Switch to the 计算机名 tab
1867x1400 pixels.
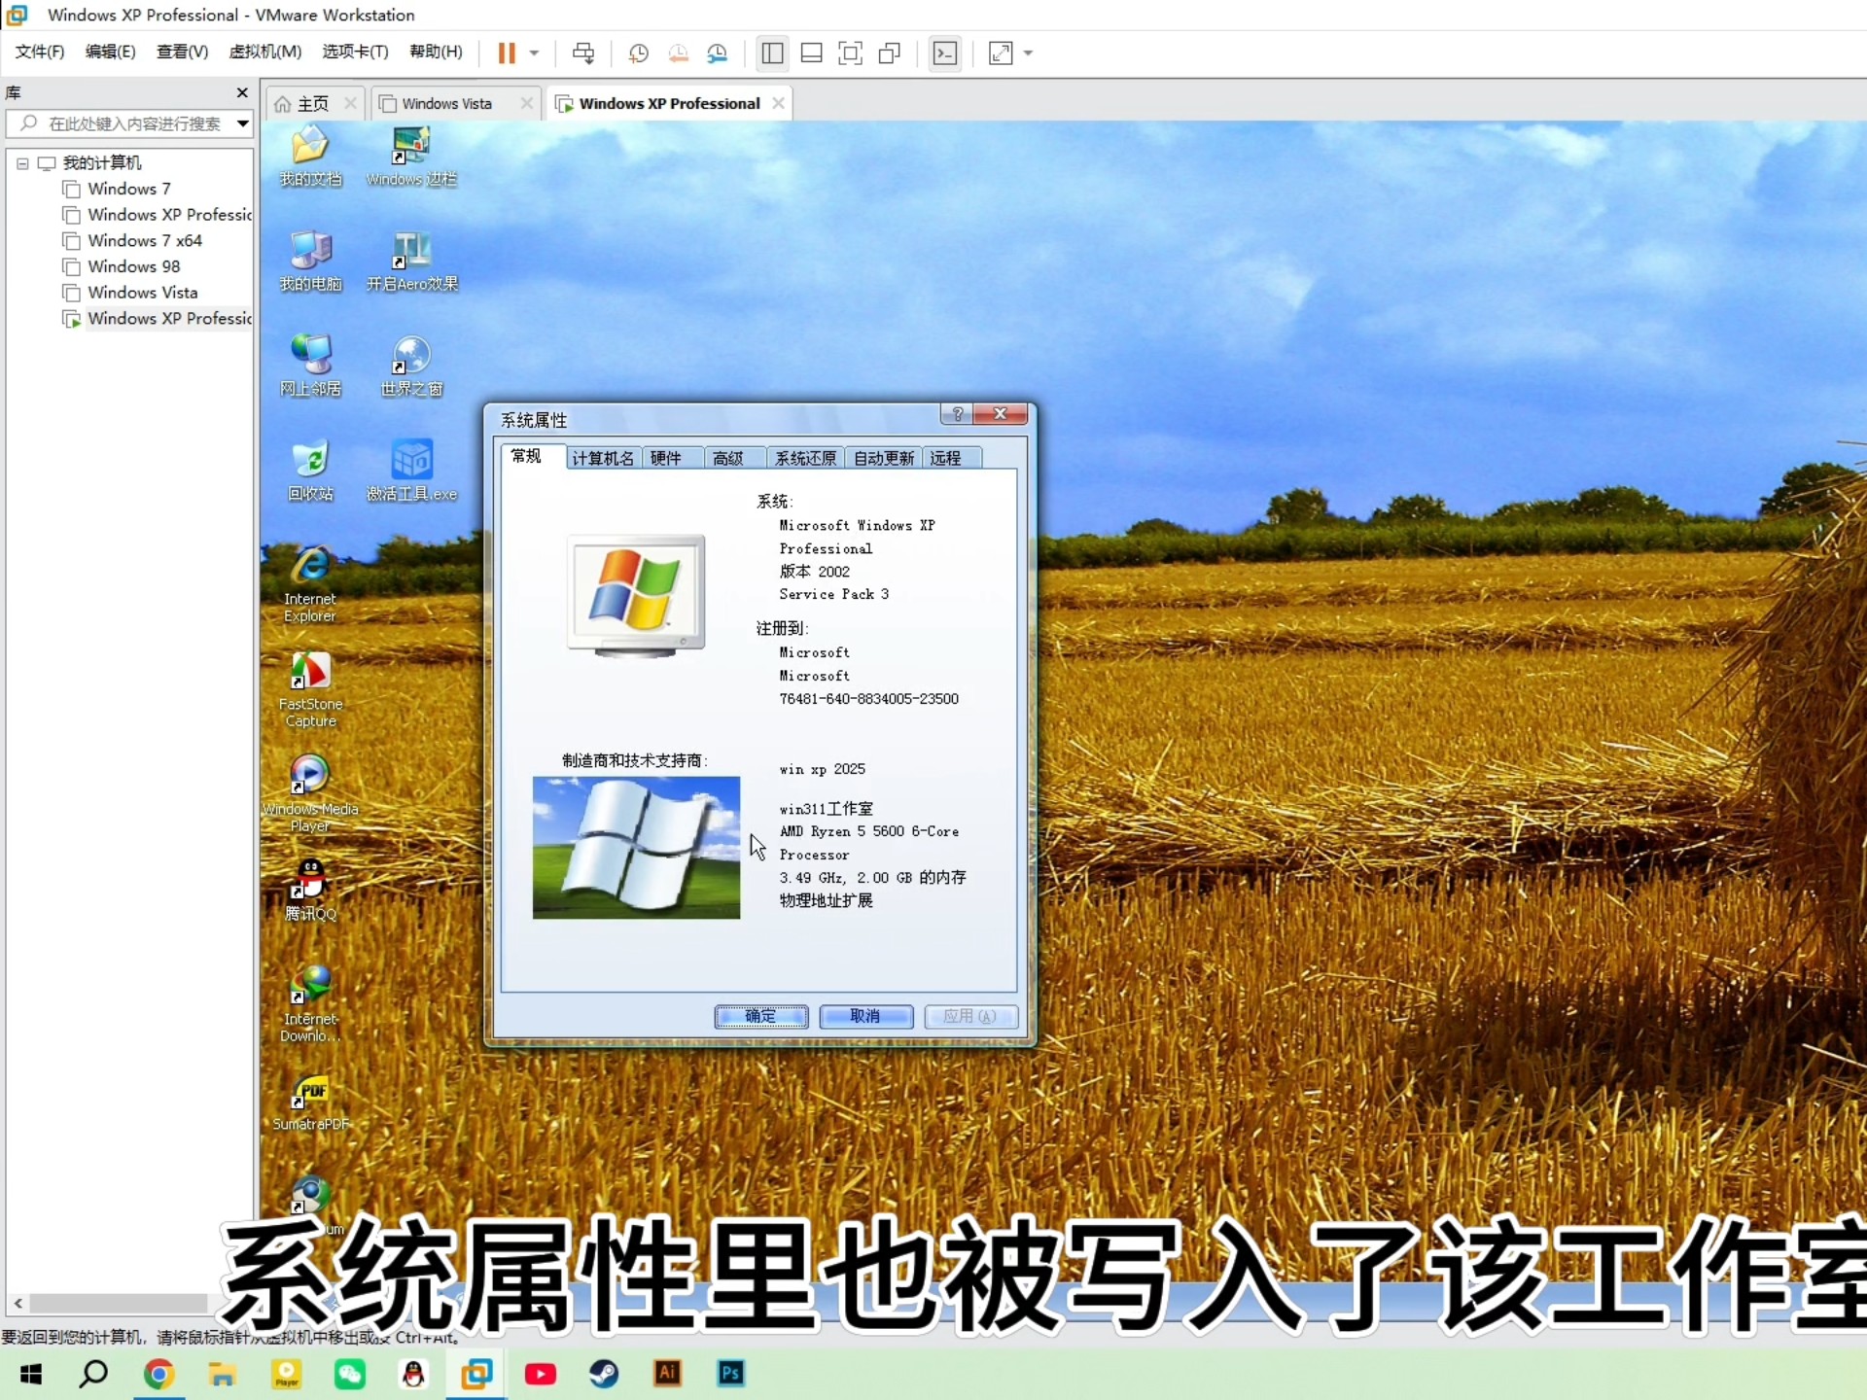coord(603,458)
